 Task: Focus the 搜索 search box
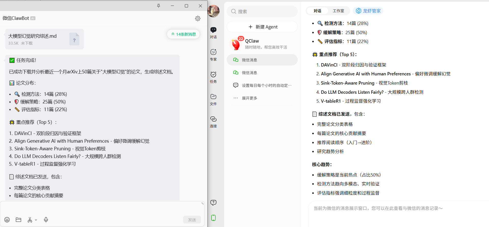[262, 11]
